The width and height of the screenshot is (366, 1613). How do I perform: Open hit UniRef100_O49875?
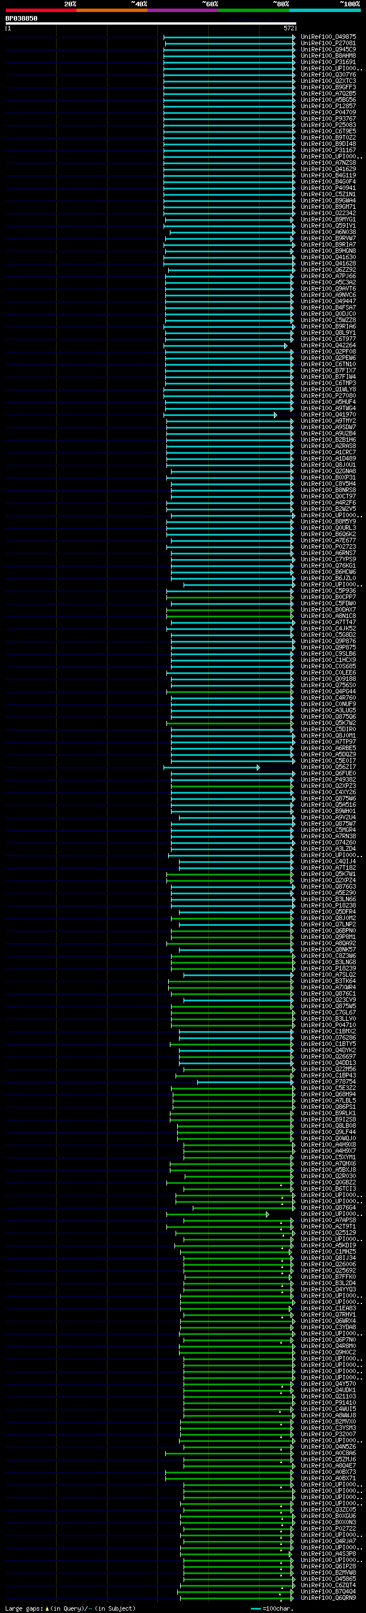(328, 37)
